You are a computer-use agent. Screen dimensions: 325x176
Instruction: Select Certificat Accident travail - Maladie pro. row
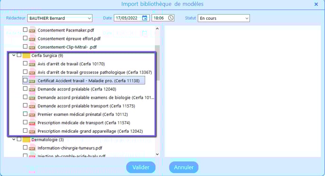[x=84, y=80]
